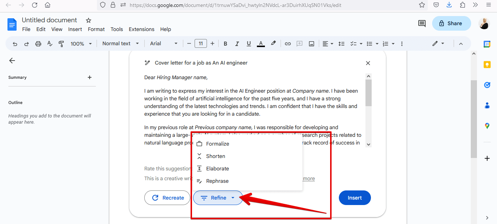The height and width of the screenshot is (224, 497).
Task: Open the text alignment dropdown
Action: (328, 44)
